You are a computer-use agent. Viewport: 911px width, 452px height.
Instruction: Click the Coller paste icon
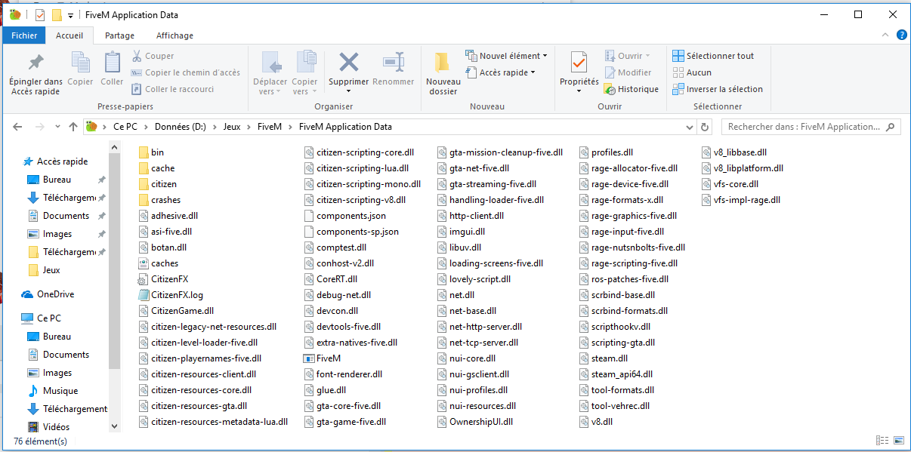[x=112, y=69]
